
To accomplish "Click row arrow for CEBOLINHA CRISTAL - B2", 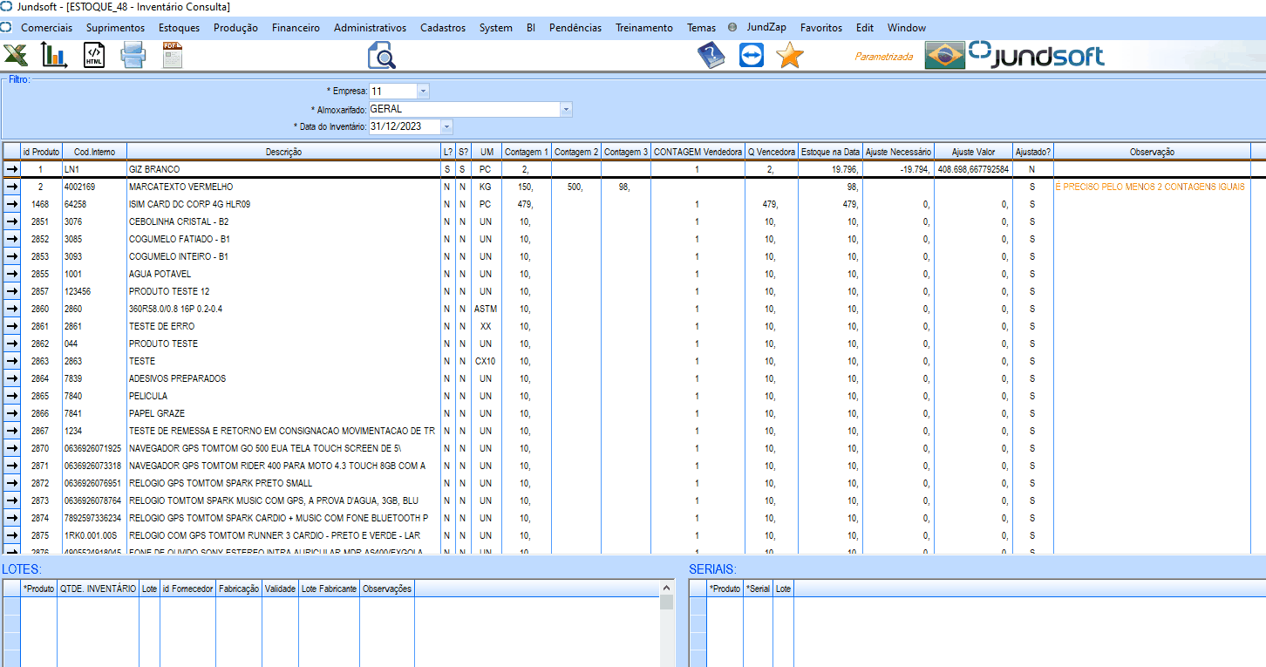I will (x=12, y=221).
